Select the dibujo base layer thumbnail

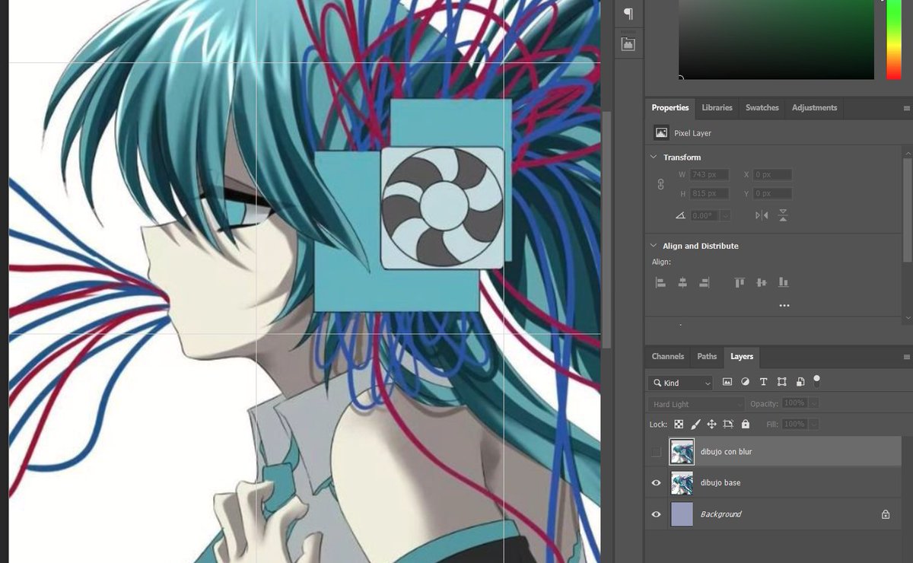[682, 483]
